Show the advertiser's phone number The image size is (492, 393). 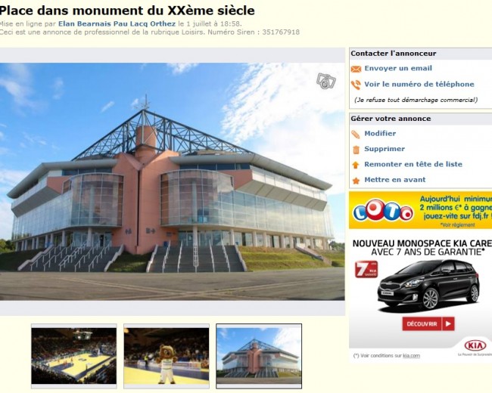pyautogui.click(x=419, y=85)
